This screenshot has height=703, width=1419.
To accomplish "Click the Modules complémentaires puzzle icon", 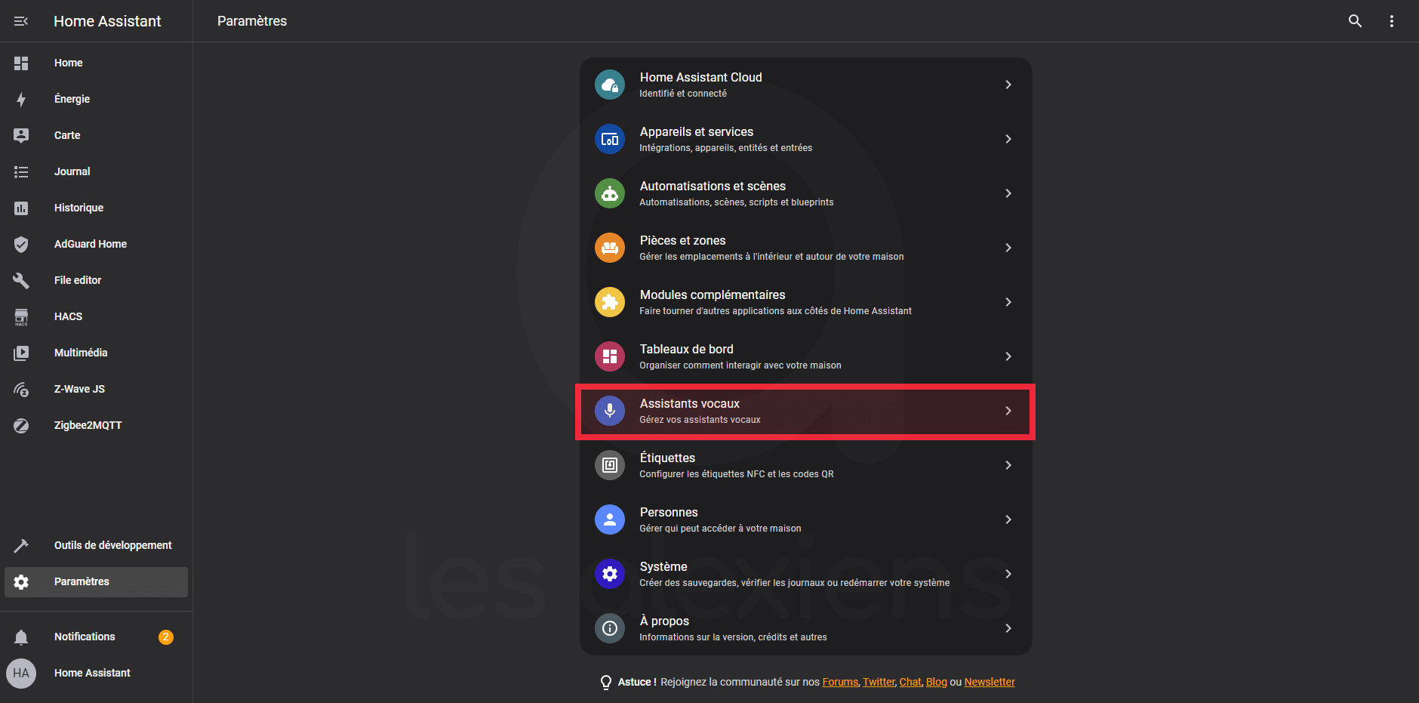I will click(610, 302).
